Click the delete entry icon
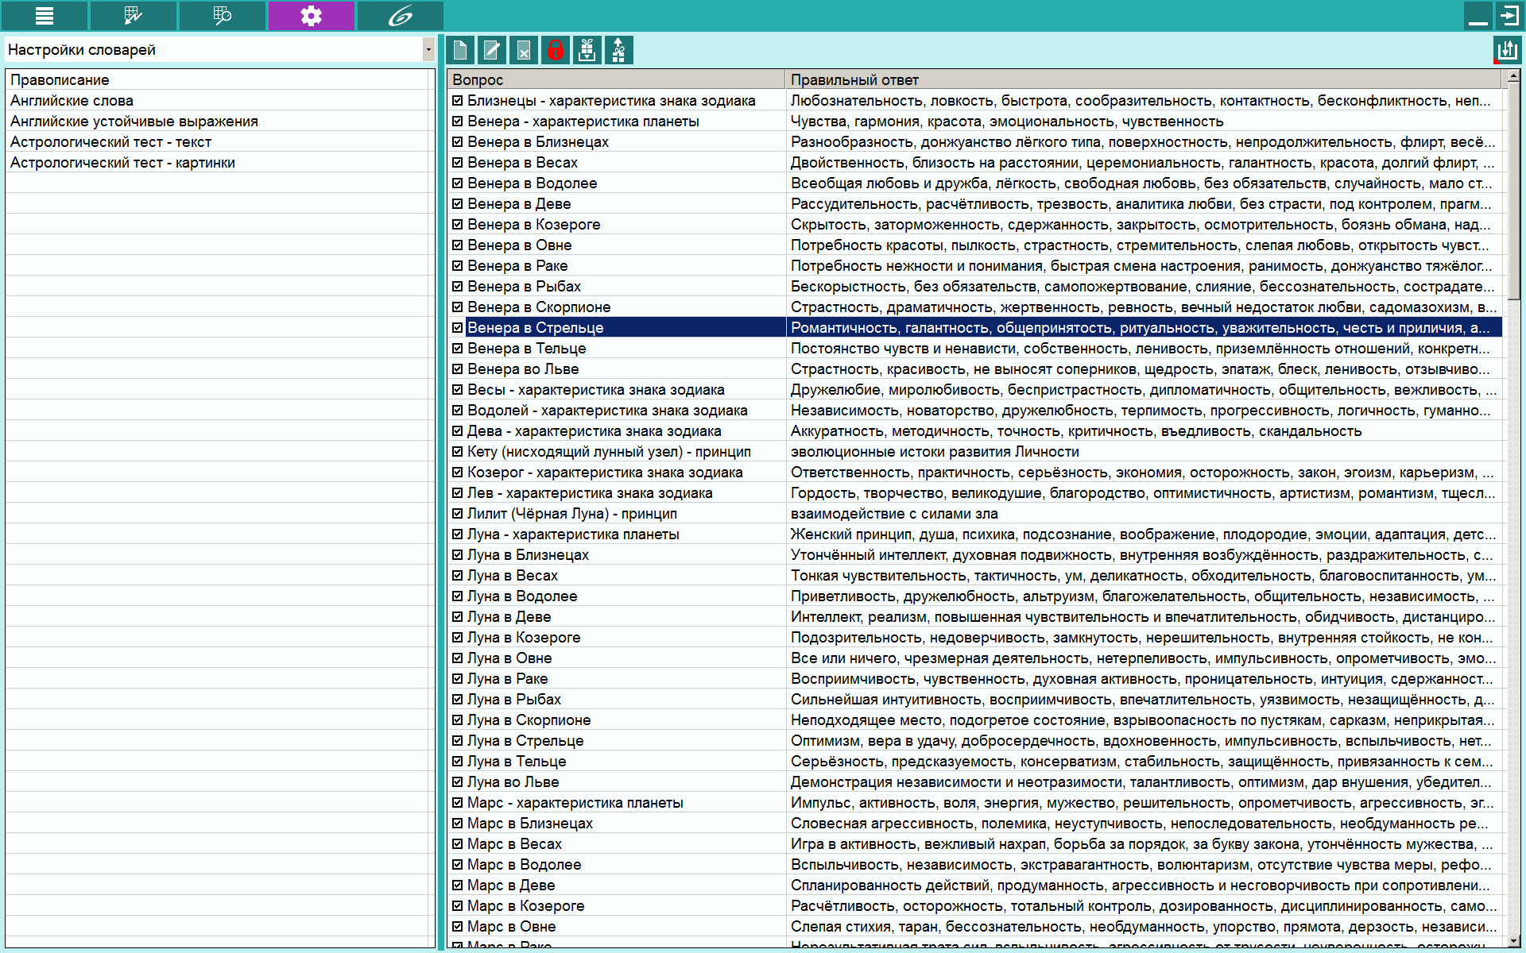The height and width of the screenshot is (953, 1526). [524, 50]
